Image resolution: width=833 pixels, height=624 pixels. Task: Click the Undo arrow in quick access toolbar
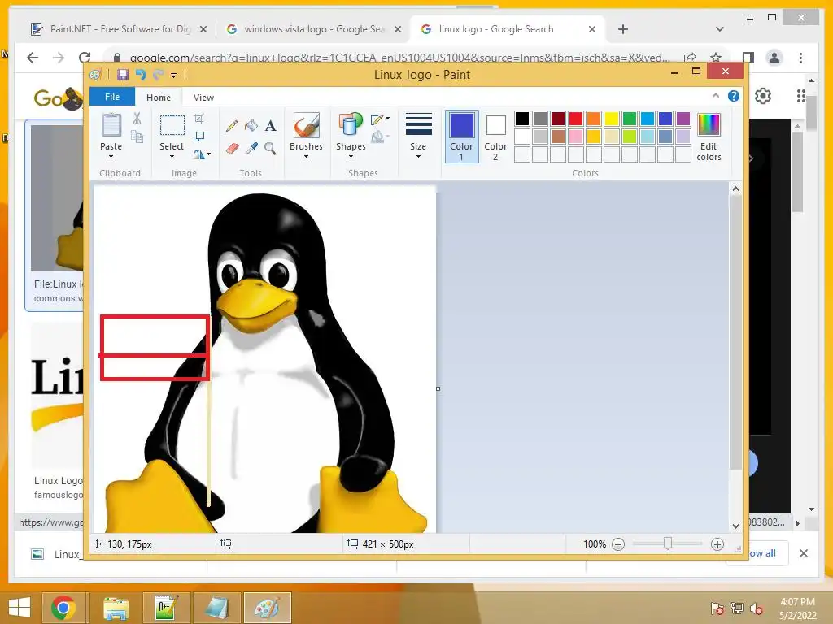(141, 74)
